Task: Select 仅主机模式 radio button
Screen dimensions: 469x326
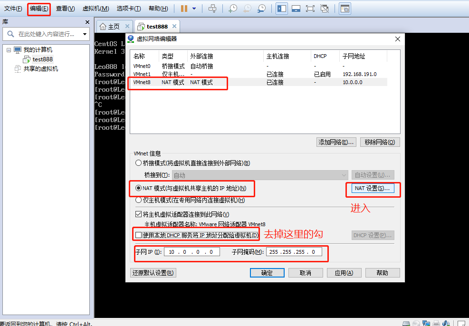Action: click(138, 200)
